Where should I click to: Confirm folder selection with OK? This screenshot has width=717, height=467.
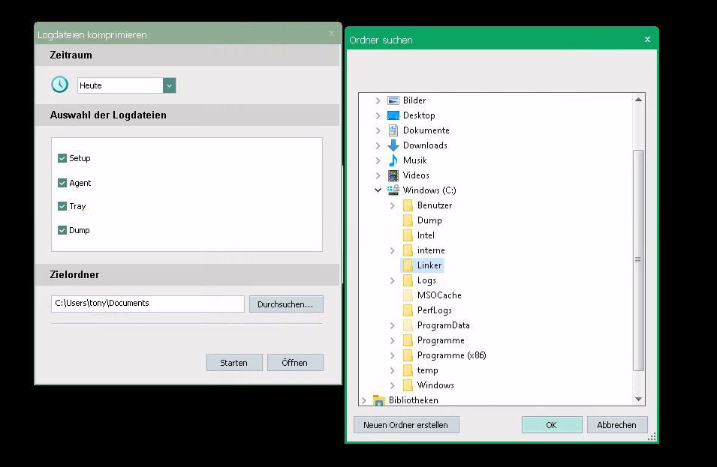click(x=552, y=424)
